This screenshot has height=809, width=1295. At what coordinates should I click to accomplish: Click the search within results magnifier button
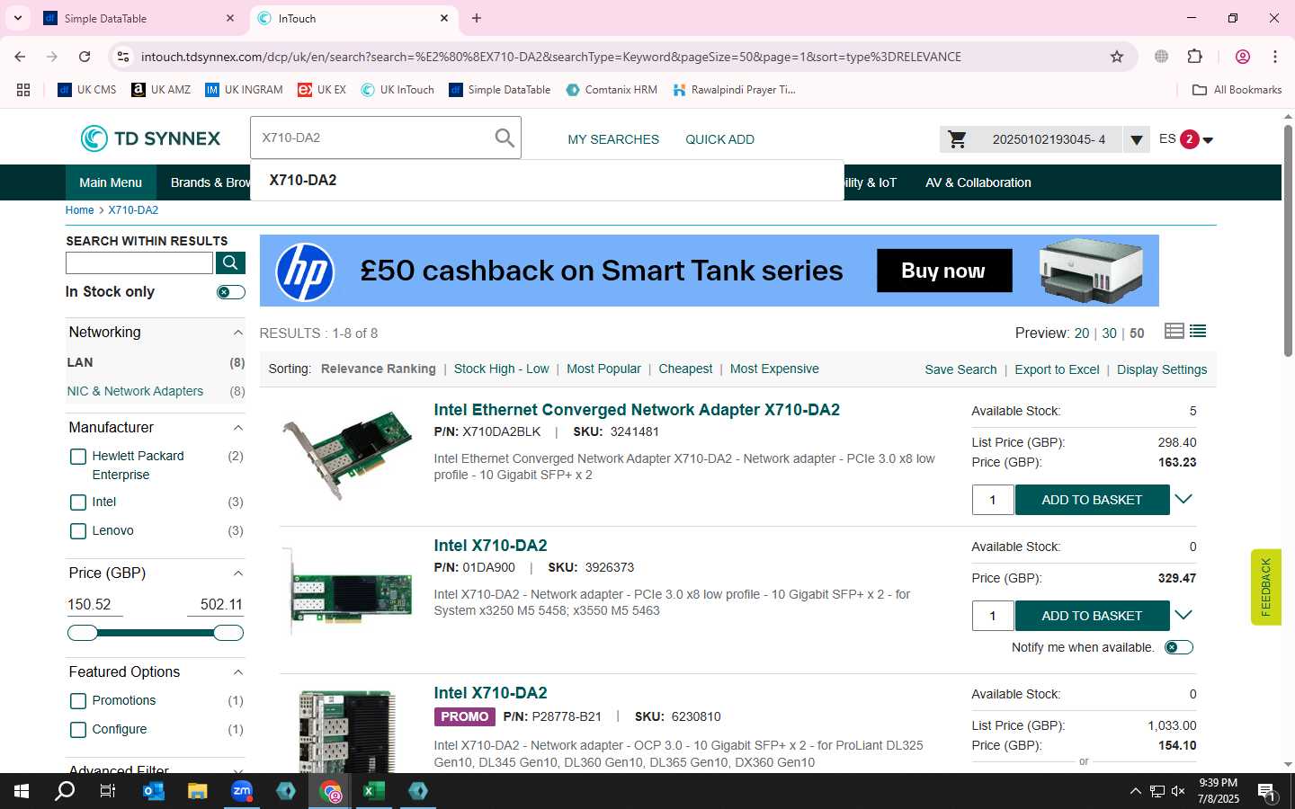click(230, 262)
